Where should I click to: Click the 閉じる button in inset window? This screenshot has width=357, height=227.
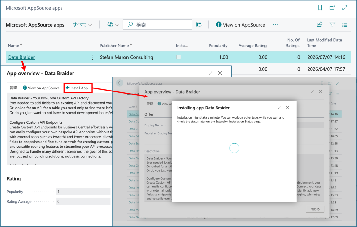[315, 209]
